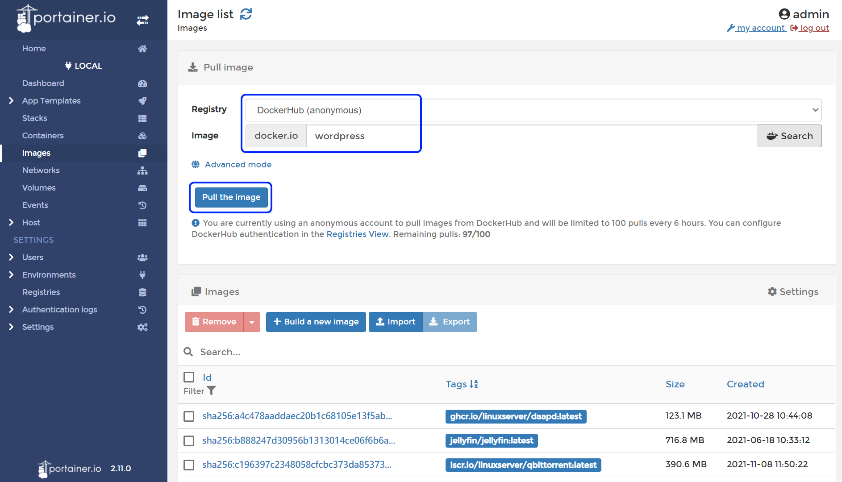Toggle the sidebar collapse arrows icon
The image size is (842, 482).
142,20
